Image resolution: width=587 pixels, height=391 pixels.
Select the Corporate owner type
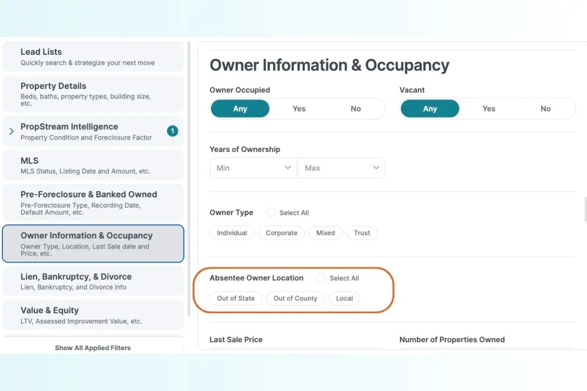click(x=281, y=233)
